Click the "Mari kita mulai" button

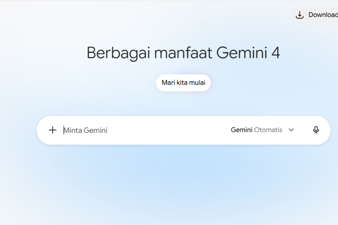tap(183, 83)
